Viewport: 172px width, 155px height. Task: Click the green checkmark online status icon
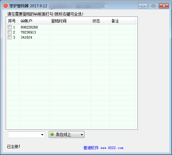(52, 134)
